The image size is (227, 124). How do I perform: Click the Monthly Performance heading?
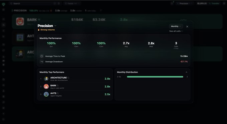point(50,38)
